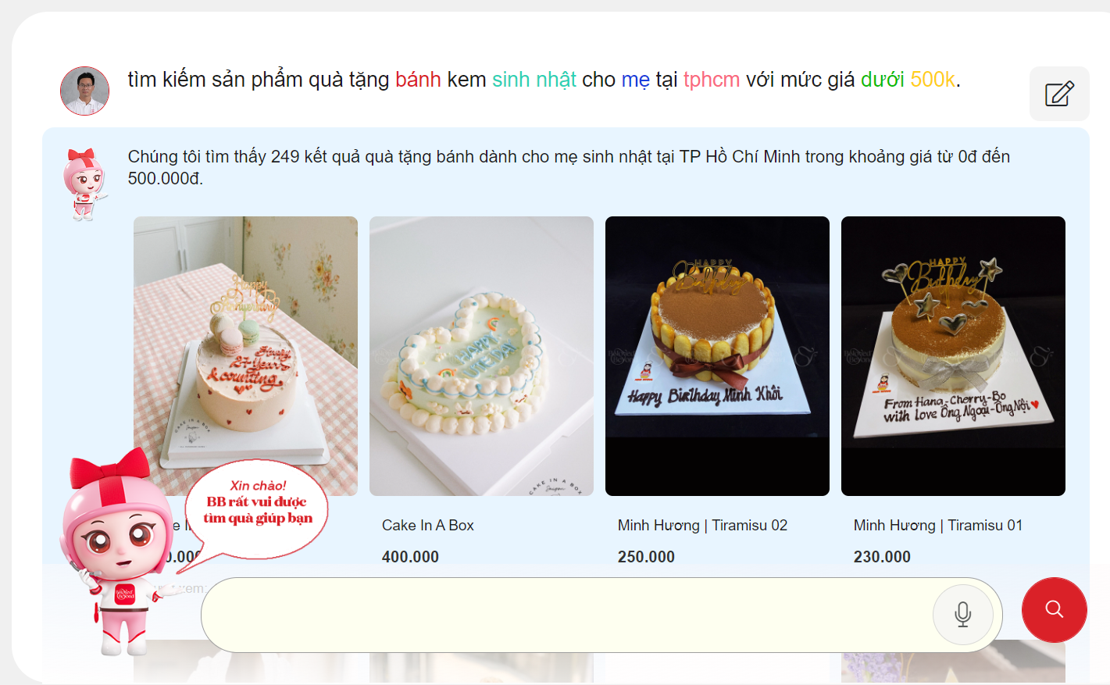1110x685 pixels.
Task: Click the 250.000 price label
Action: [646, 557]
